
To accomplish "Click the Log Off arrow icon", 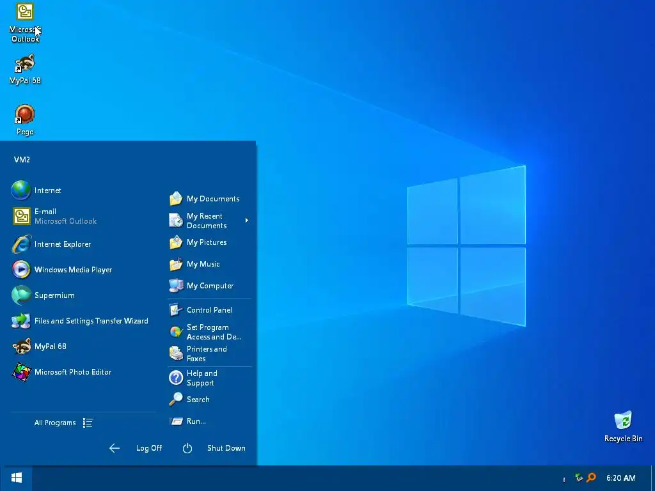I will pos(114,448).
